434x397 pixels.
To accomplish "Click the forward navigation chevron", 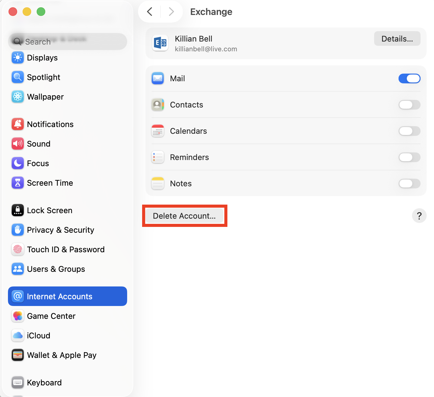I will point(171,12).
